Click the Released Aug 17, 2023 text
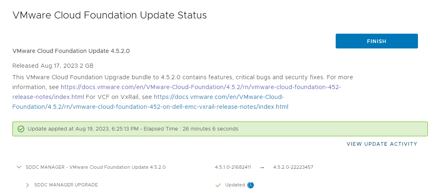Viewport: 434px width, 195px height. click(x=53, y=66)
